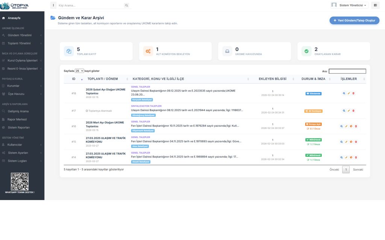This screenshot has width=385, height=240.
Task: Open the three-dot menu left of search box
Action: point(53,5)
